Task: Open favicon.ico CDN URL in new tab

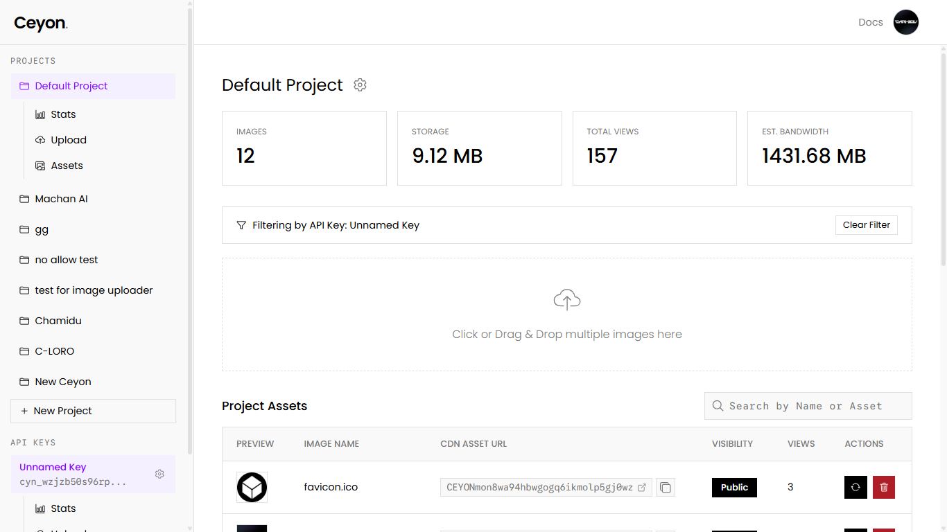Action: click(x=642, y=488)
